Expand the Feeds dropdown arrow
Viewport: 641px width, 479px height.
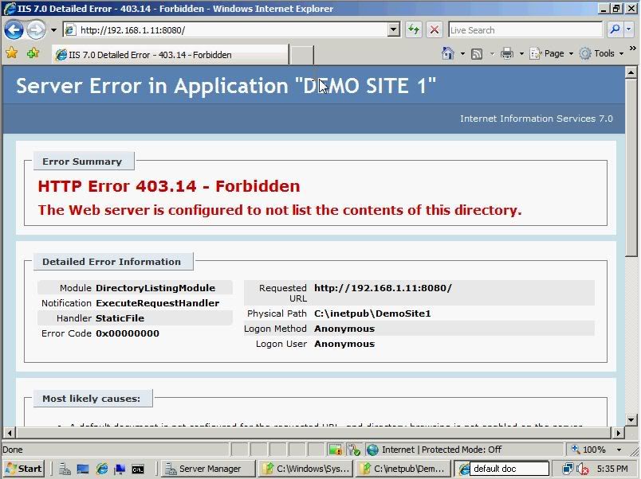[492, 54]
